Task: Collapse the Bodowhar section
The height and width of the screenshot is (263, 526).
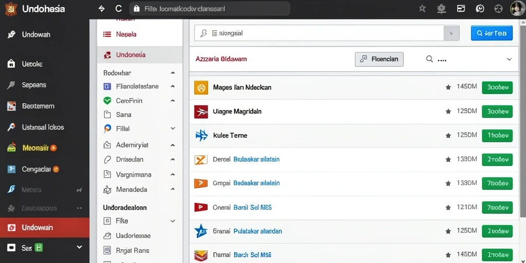Action: (173, 72)
